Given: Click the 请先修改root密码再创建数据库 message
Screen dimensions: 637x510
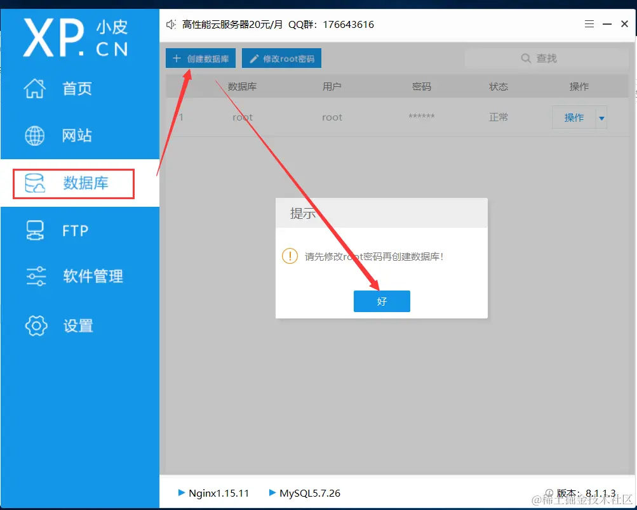Looking at the screenshot, I should coord(373,256).
